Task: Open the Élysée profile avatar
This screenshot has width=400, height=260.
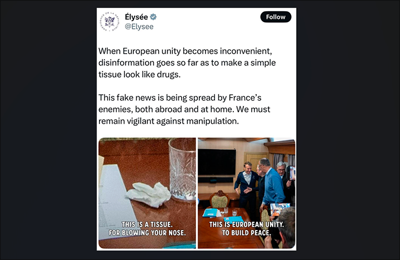Action: [x=109, y=22]
